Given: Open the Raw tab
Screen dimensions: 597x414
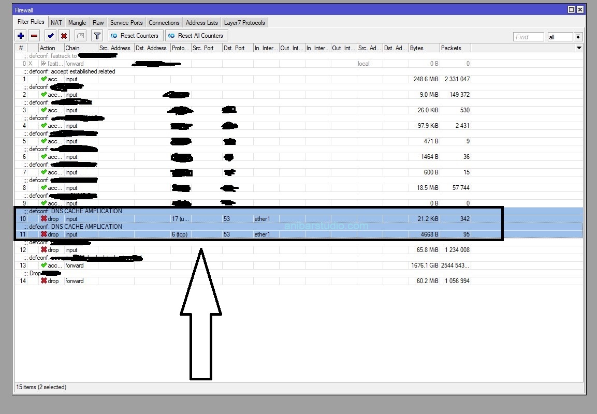Looking at the screenshot, I should click(x=98, y=23).
